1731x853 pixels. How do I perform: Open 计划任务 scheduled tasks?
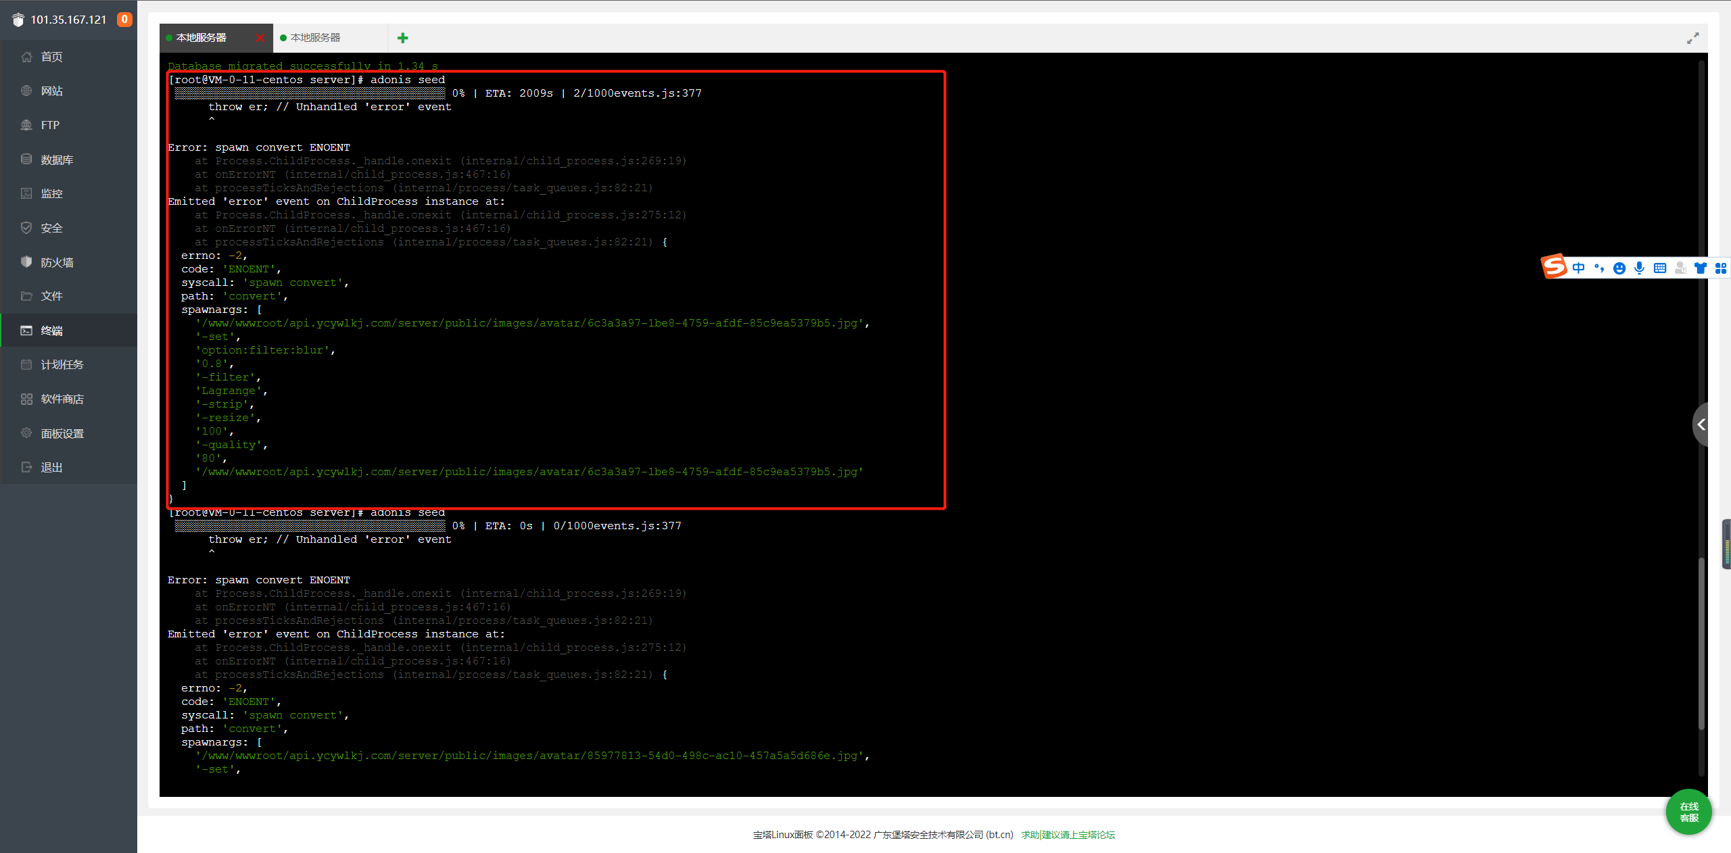pos(62,364)
